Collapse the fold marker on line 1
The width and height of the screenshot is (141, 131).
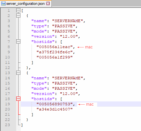tap(18, 10)
